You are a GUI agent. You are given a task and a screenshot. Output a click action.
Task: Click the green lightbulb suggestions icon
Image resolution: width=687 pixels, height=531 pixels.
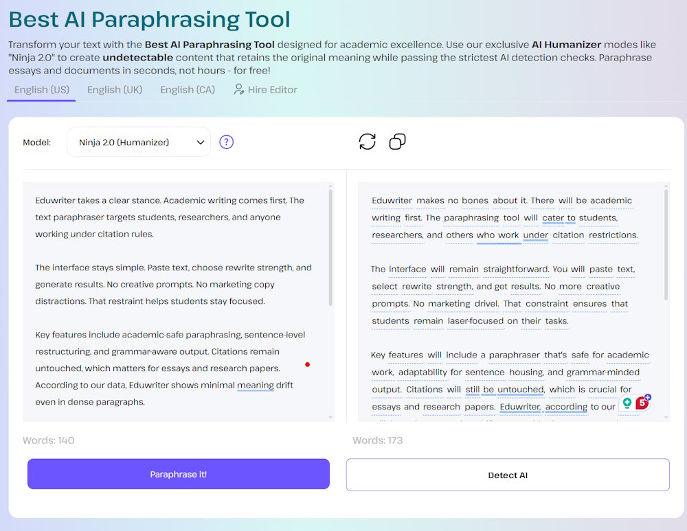click(627, 404)
